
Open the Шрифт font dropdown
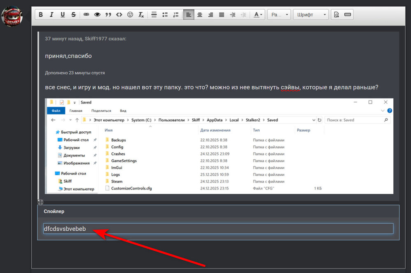pyautogui.click(x=310, y=15)
